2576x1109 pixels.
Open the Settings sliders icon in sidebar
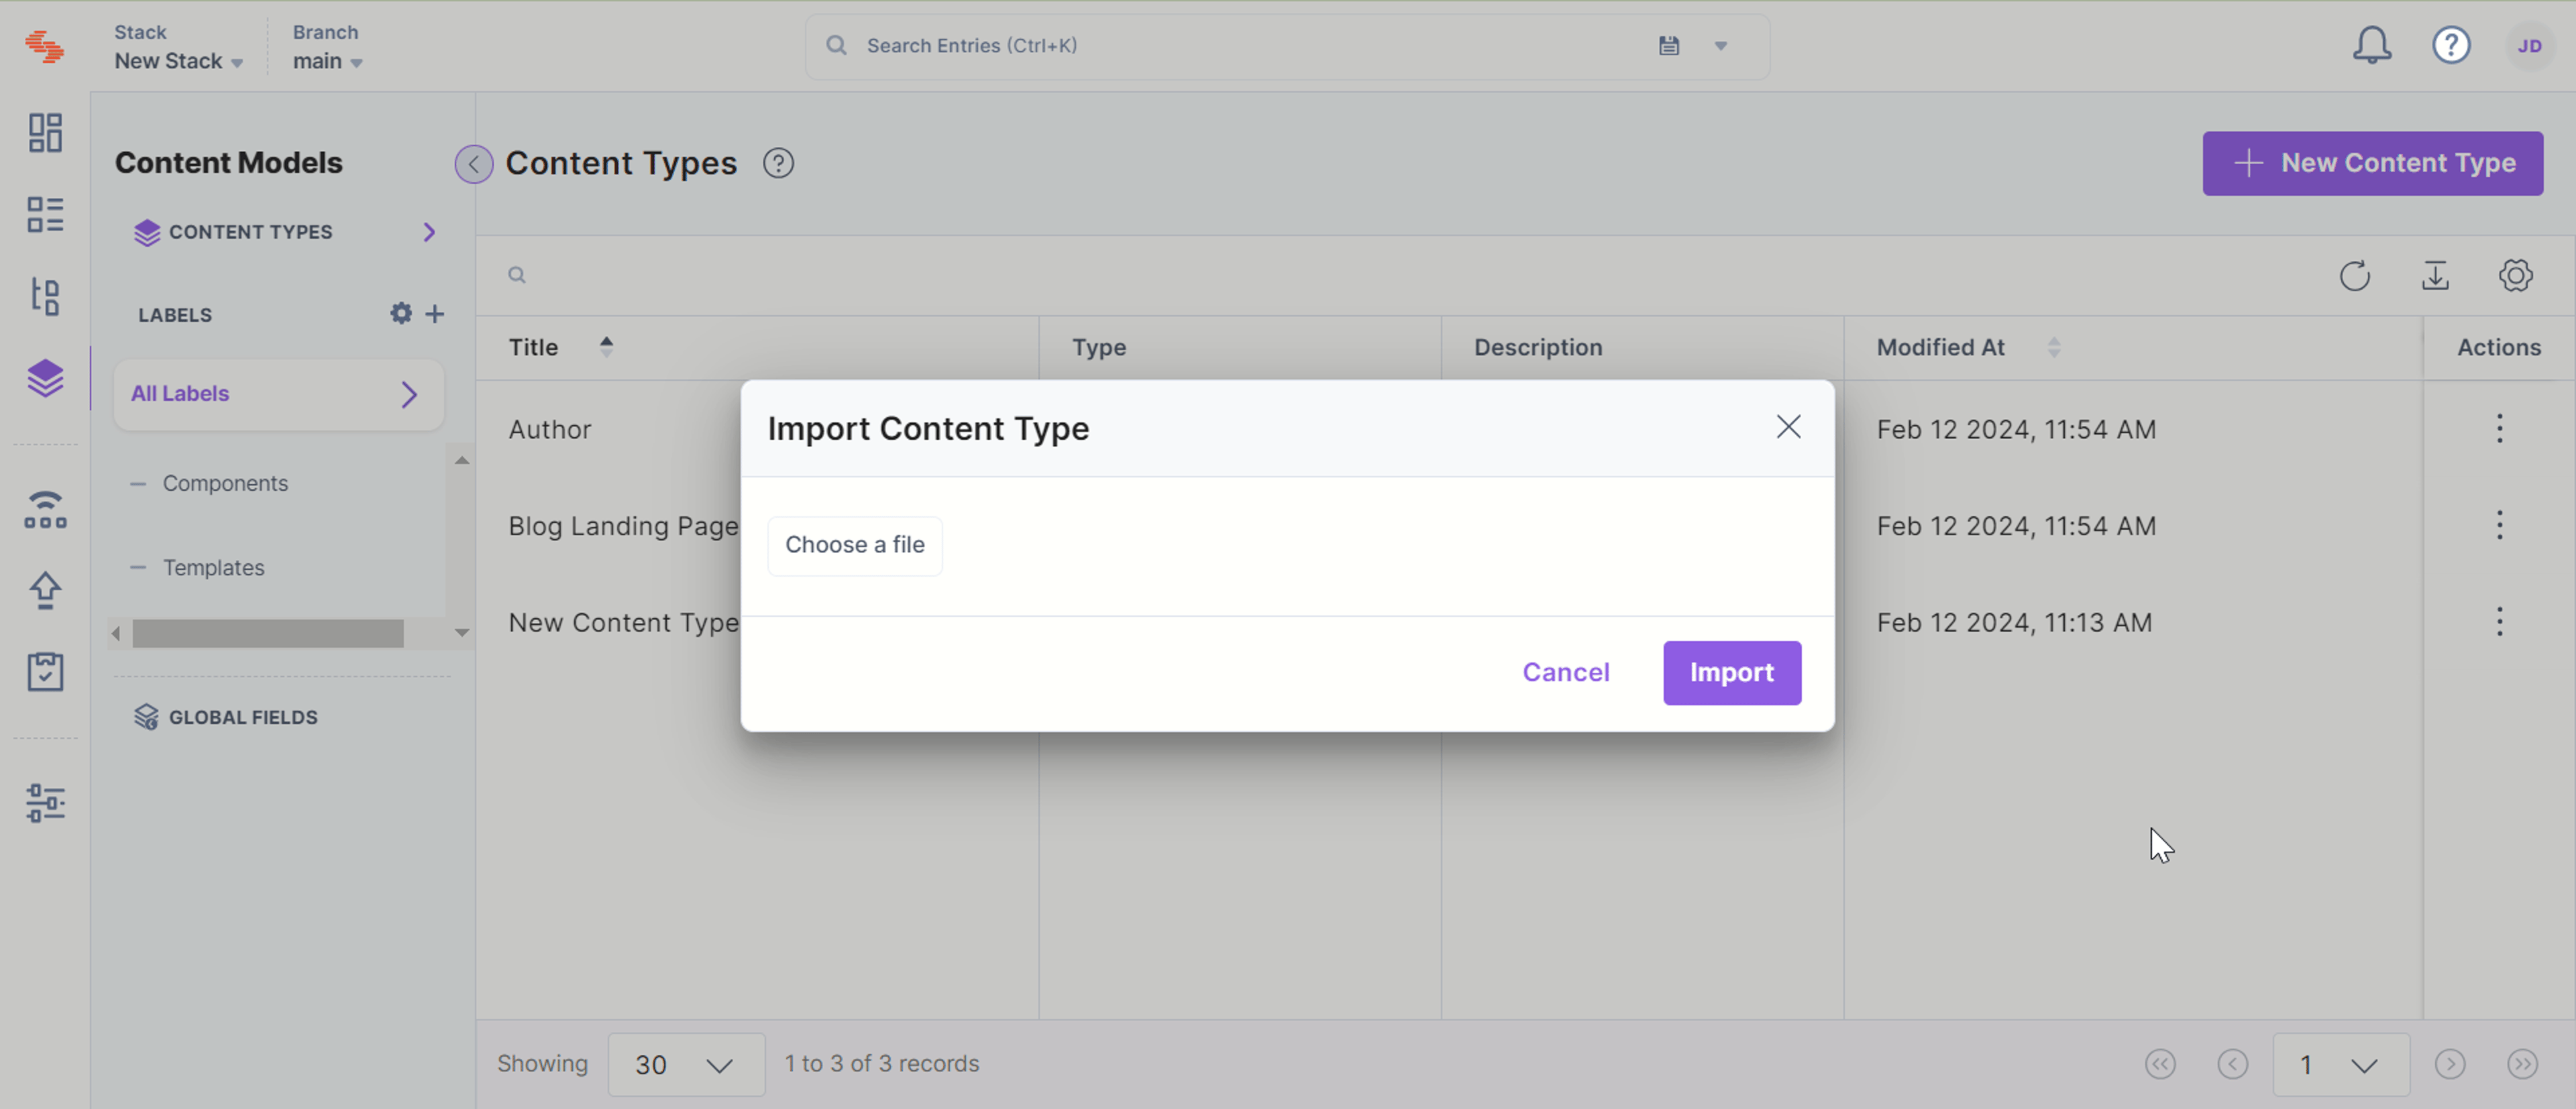click(45, 803)
